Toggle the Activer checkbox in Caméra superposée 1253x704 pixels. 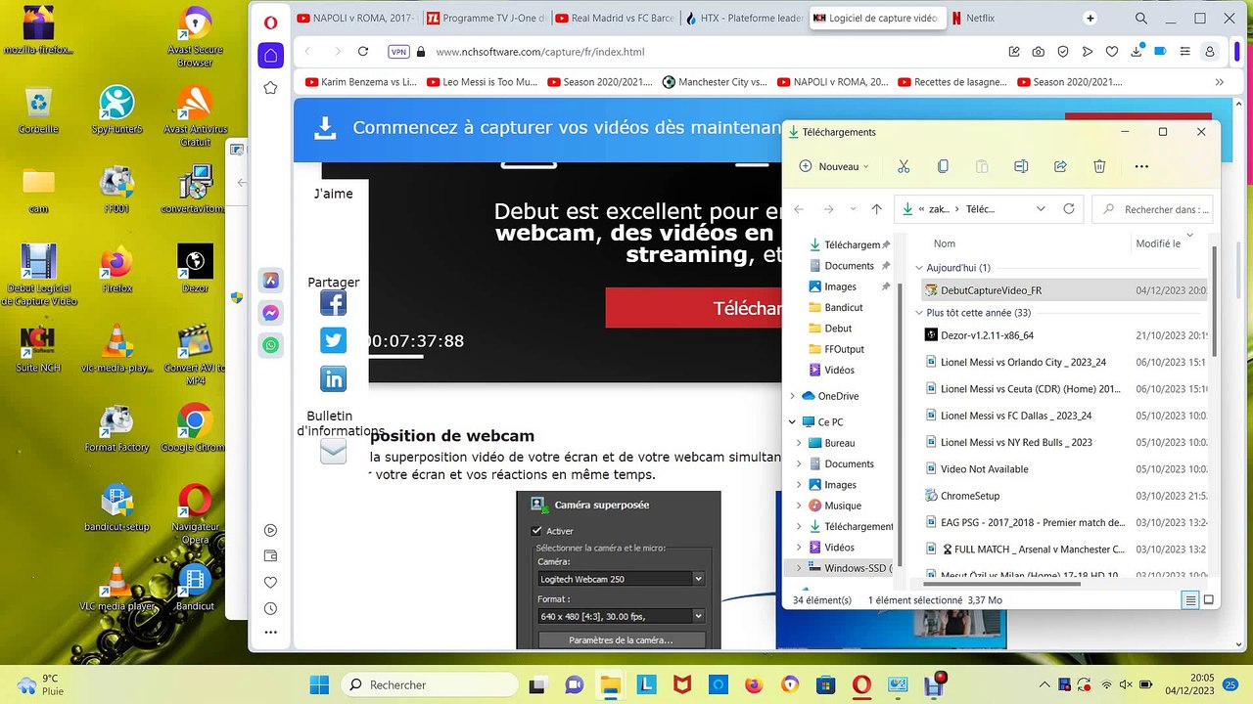coord(536,531)
